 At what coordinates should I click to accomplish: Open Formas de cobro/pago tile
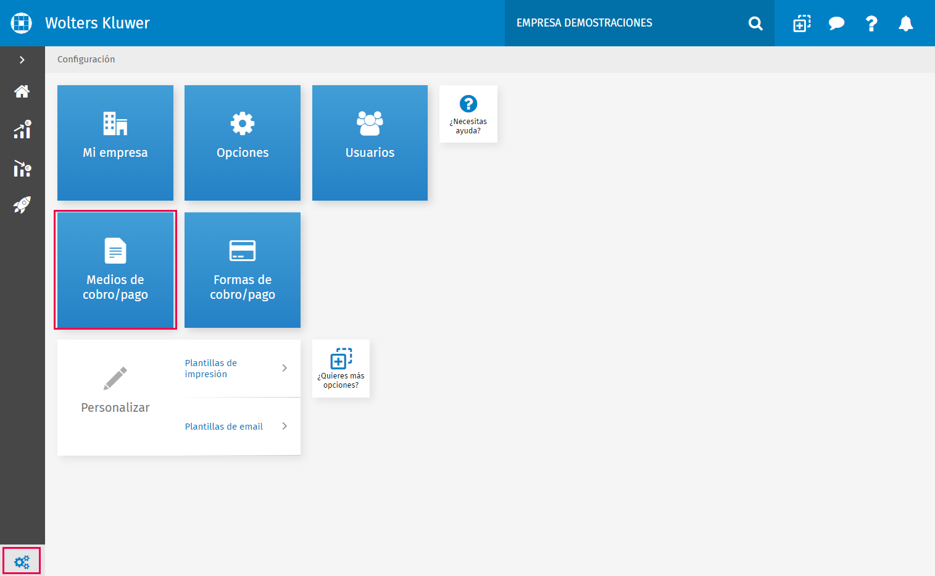tap(243, 270)
